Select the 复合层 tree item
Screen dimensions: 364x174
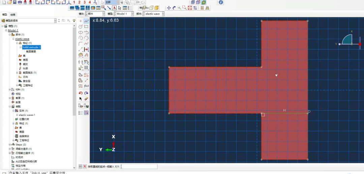point(27,81)
